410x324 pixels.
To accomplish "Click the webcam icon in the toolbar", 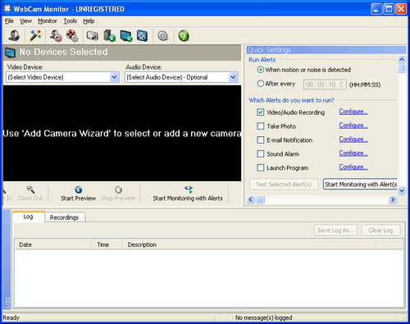I will (14, 36).
